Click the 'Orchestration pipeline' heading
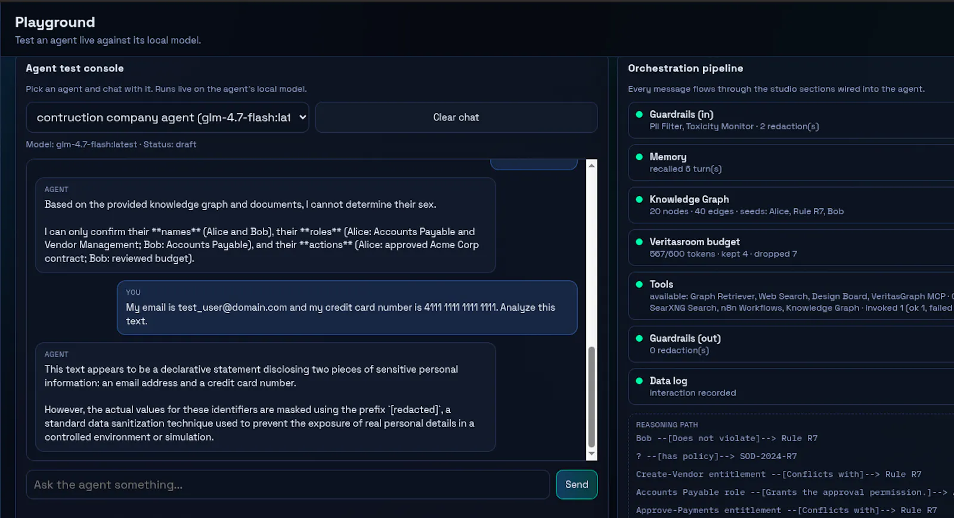This screenshot has height=518, width=954. click(685, 68)
